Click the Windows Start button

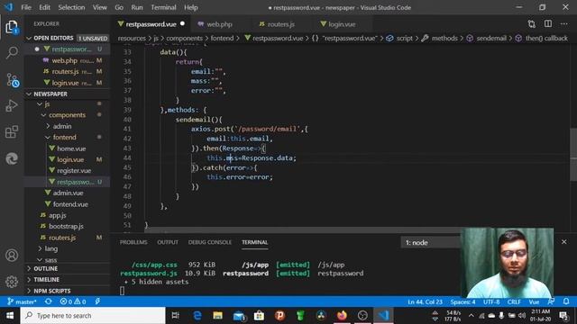tap(10, 316)
